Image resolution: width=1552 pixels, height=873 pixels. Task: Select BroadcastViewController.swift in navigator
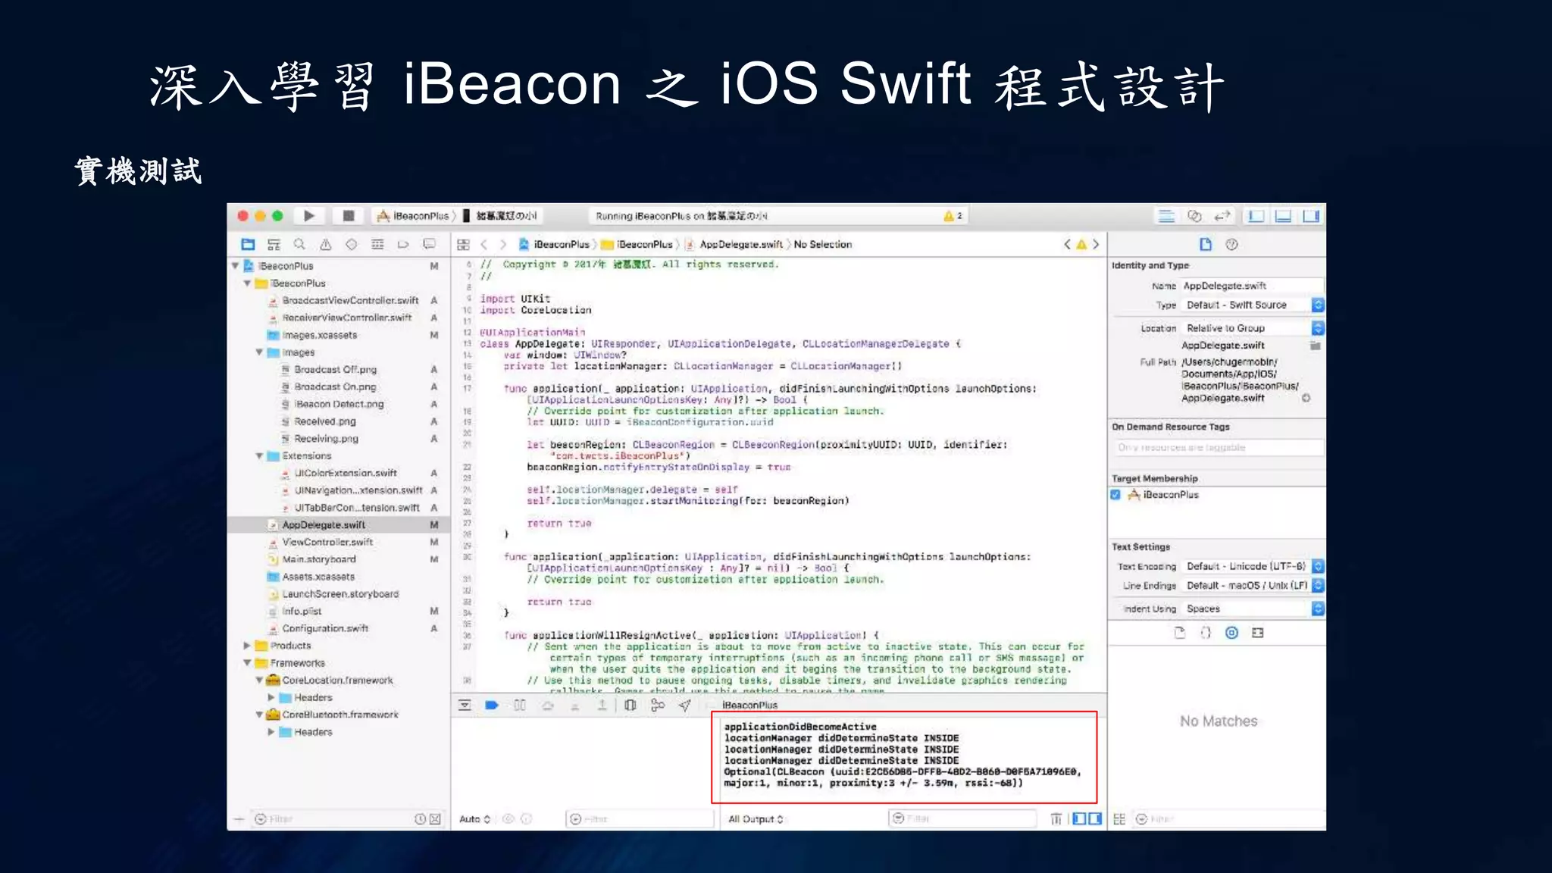point(350,301)
